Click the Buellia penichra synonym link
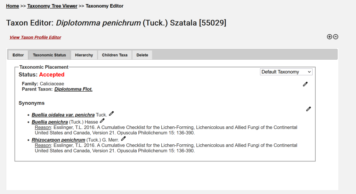This screenshot has height=194, width=356. point(50,122)
